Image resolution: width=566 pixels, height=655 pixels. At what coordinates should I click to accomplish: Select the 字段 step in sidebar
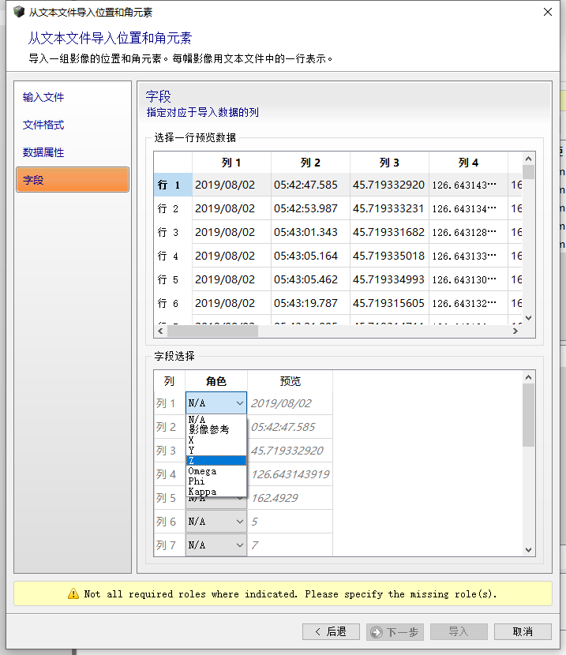73,180
